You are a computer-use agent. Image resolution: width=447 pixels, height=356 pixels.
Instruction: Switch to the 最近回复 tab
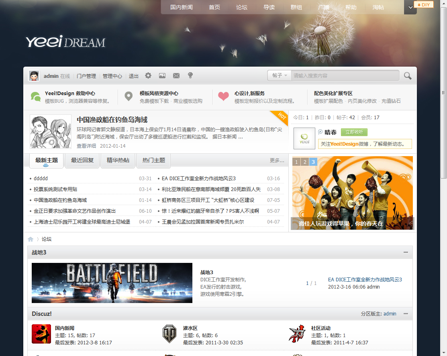pos(82,161)
